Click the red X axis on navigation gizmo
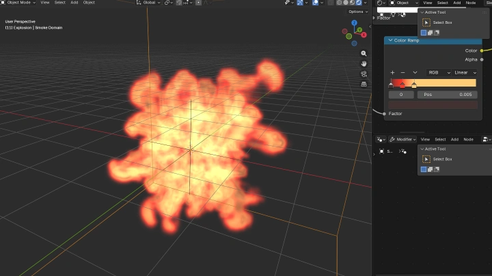The width and height of the screenshot is (492, 276). click(x=364, y=35)
